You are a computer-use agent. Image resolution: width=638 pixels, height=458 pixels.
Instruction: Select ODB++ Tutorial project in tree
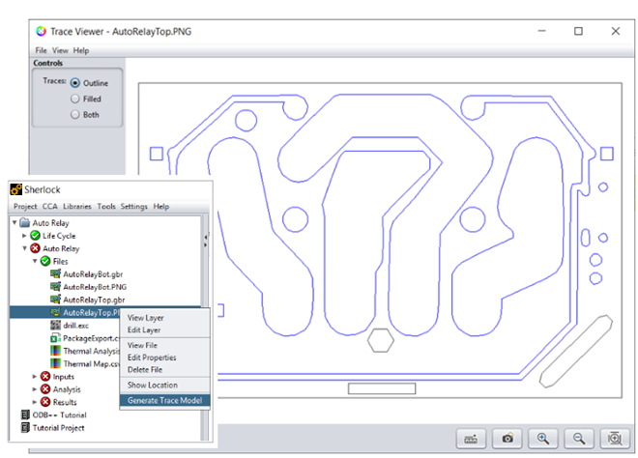tap(59, 415)
